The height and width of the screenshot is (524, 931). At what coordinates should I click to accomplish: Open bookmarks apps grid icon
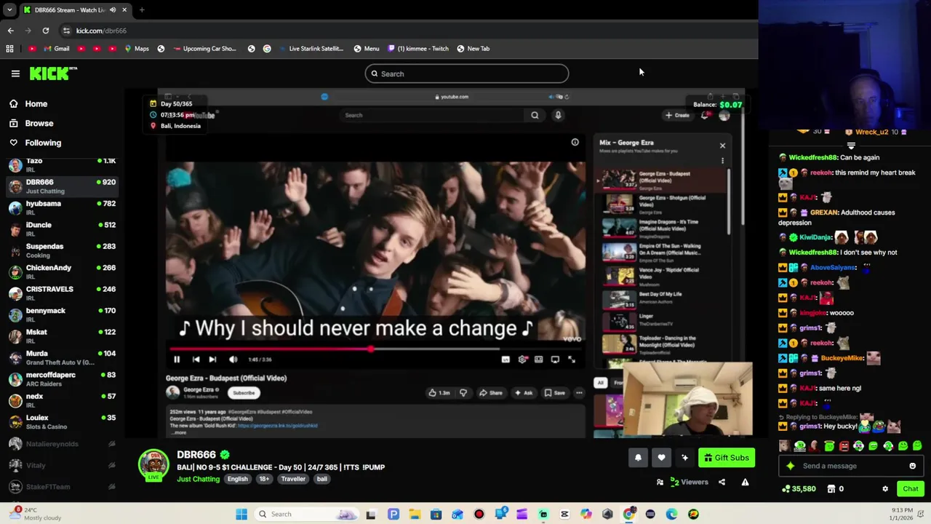point(9,49)
